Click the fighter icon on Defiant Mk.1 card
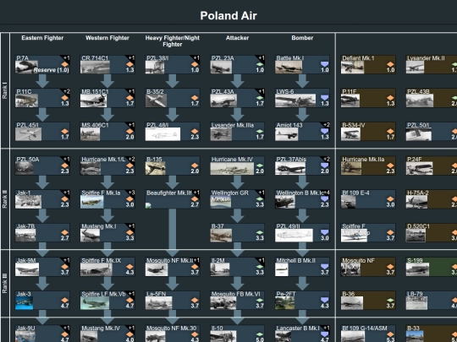This screenshot has height=342, width=457. [x=390, y=64]
